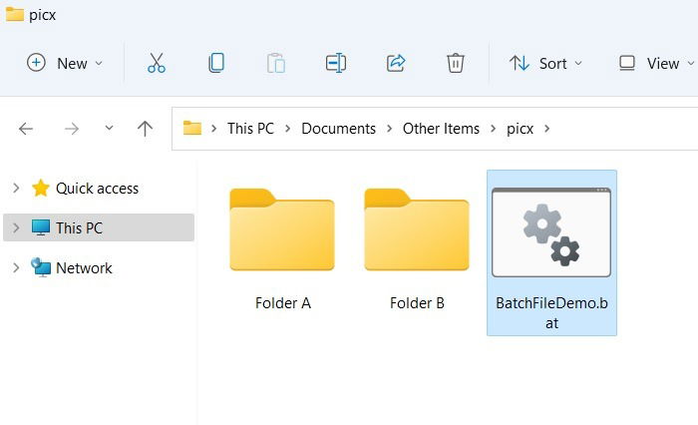Click the Copy icon in toolbar
This screenshot has width=698, height=425.
216,63
